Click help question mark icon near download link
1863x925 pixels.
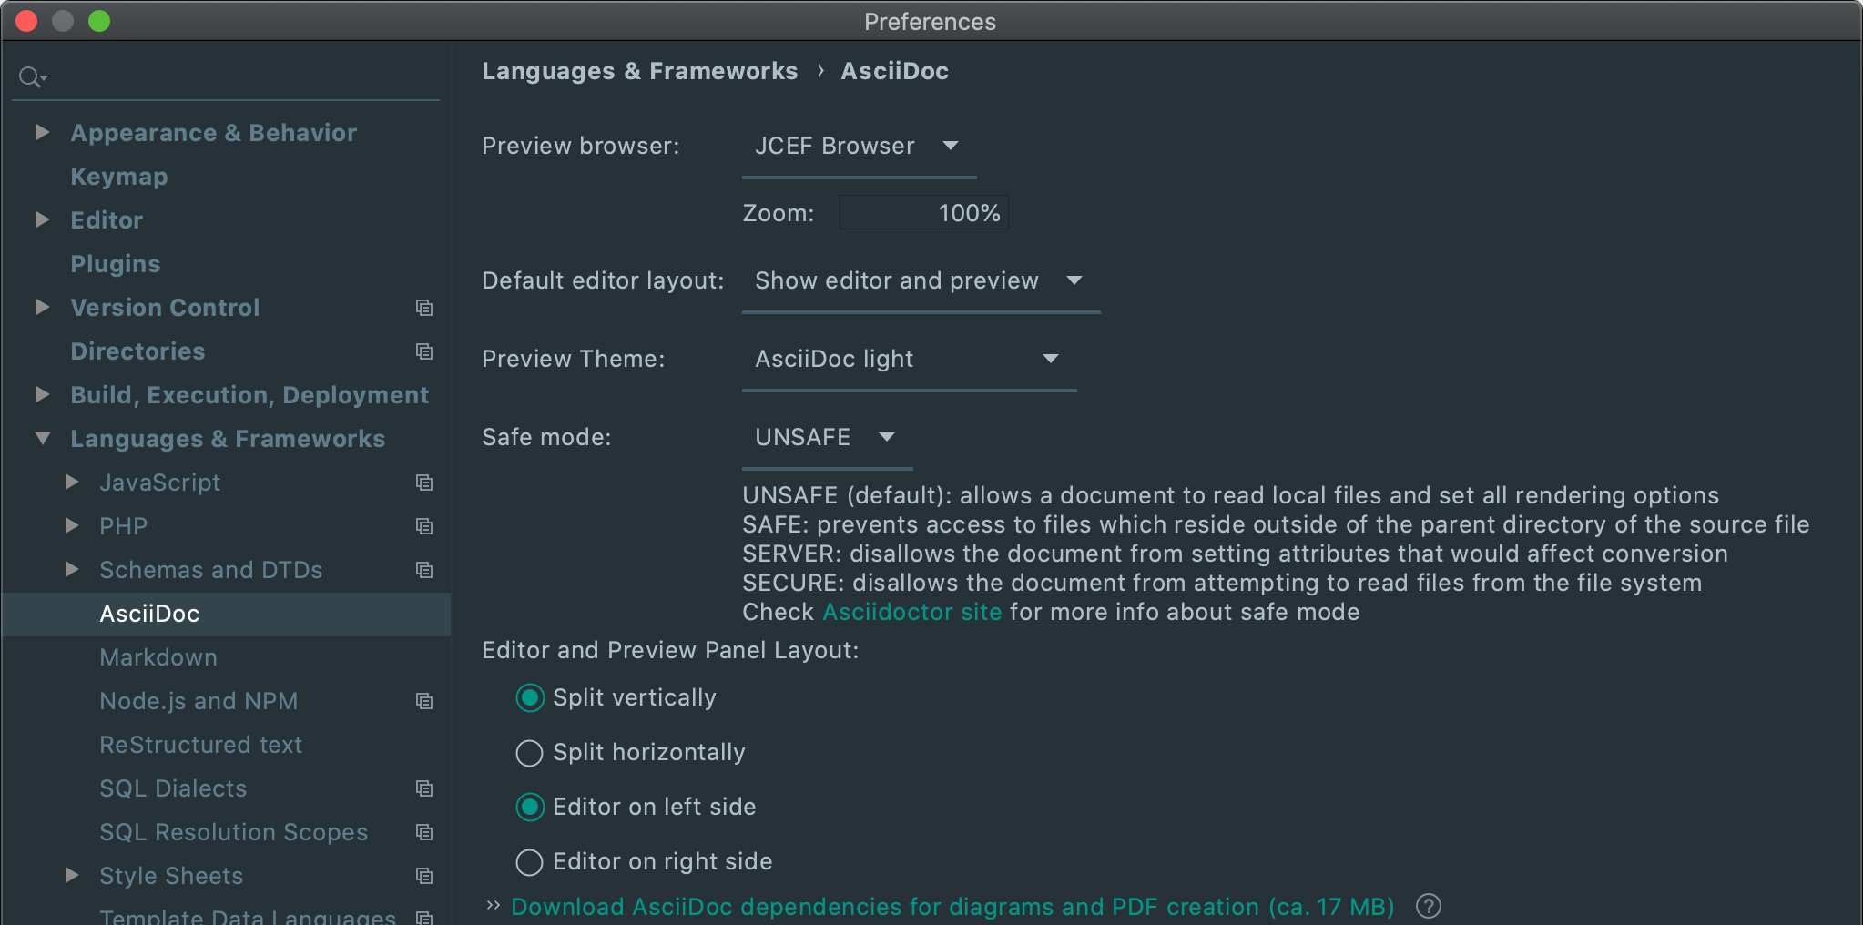pyautogui.click(x=1429, y=906)
